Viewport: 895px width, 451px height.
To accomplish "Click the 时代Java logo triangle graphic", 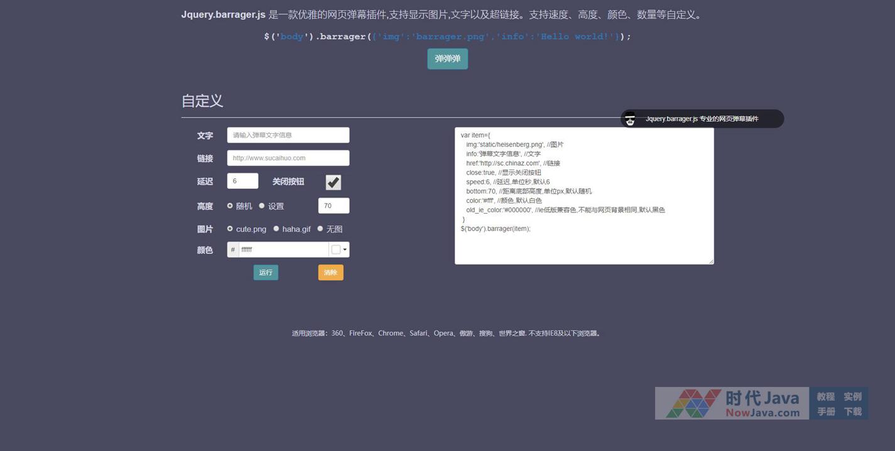I will (693, 403).
